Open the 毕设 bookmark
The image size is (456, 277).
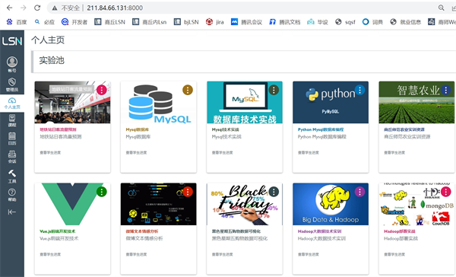317,22
